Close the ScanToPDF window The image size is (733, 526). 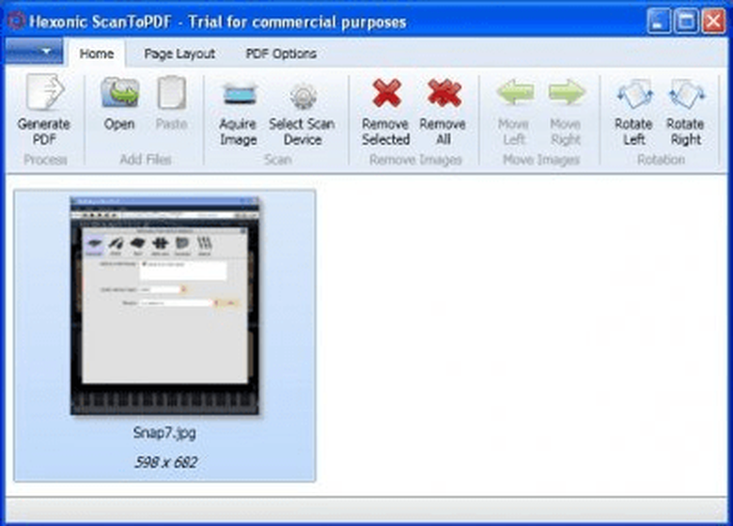(x=713, y=22)
